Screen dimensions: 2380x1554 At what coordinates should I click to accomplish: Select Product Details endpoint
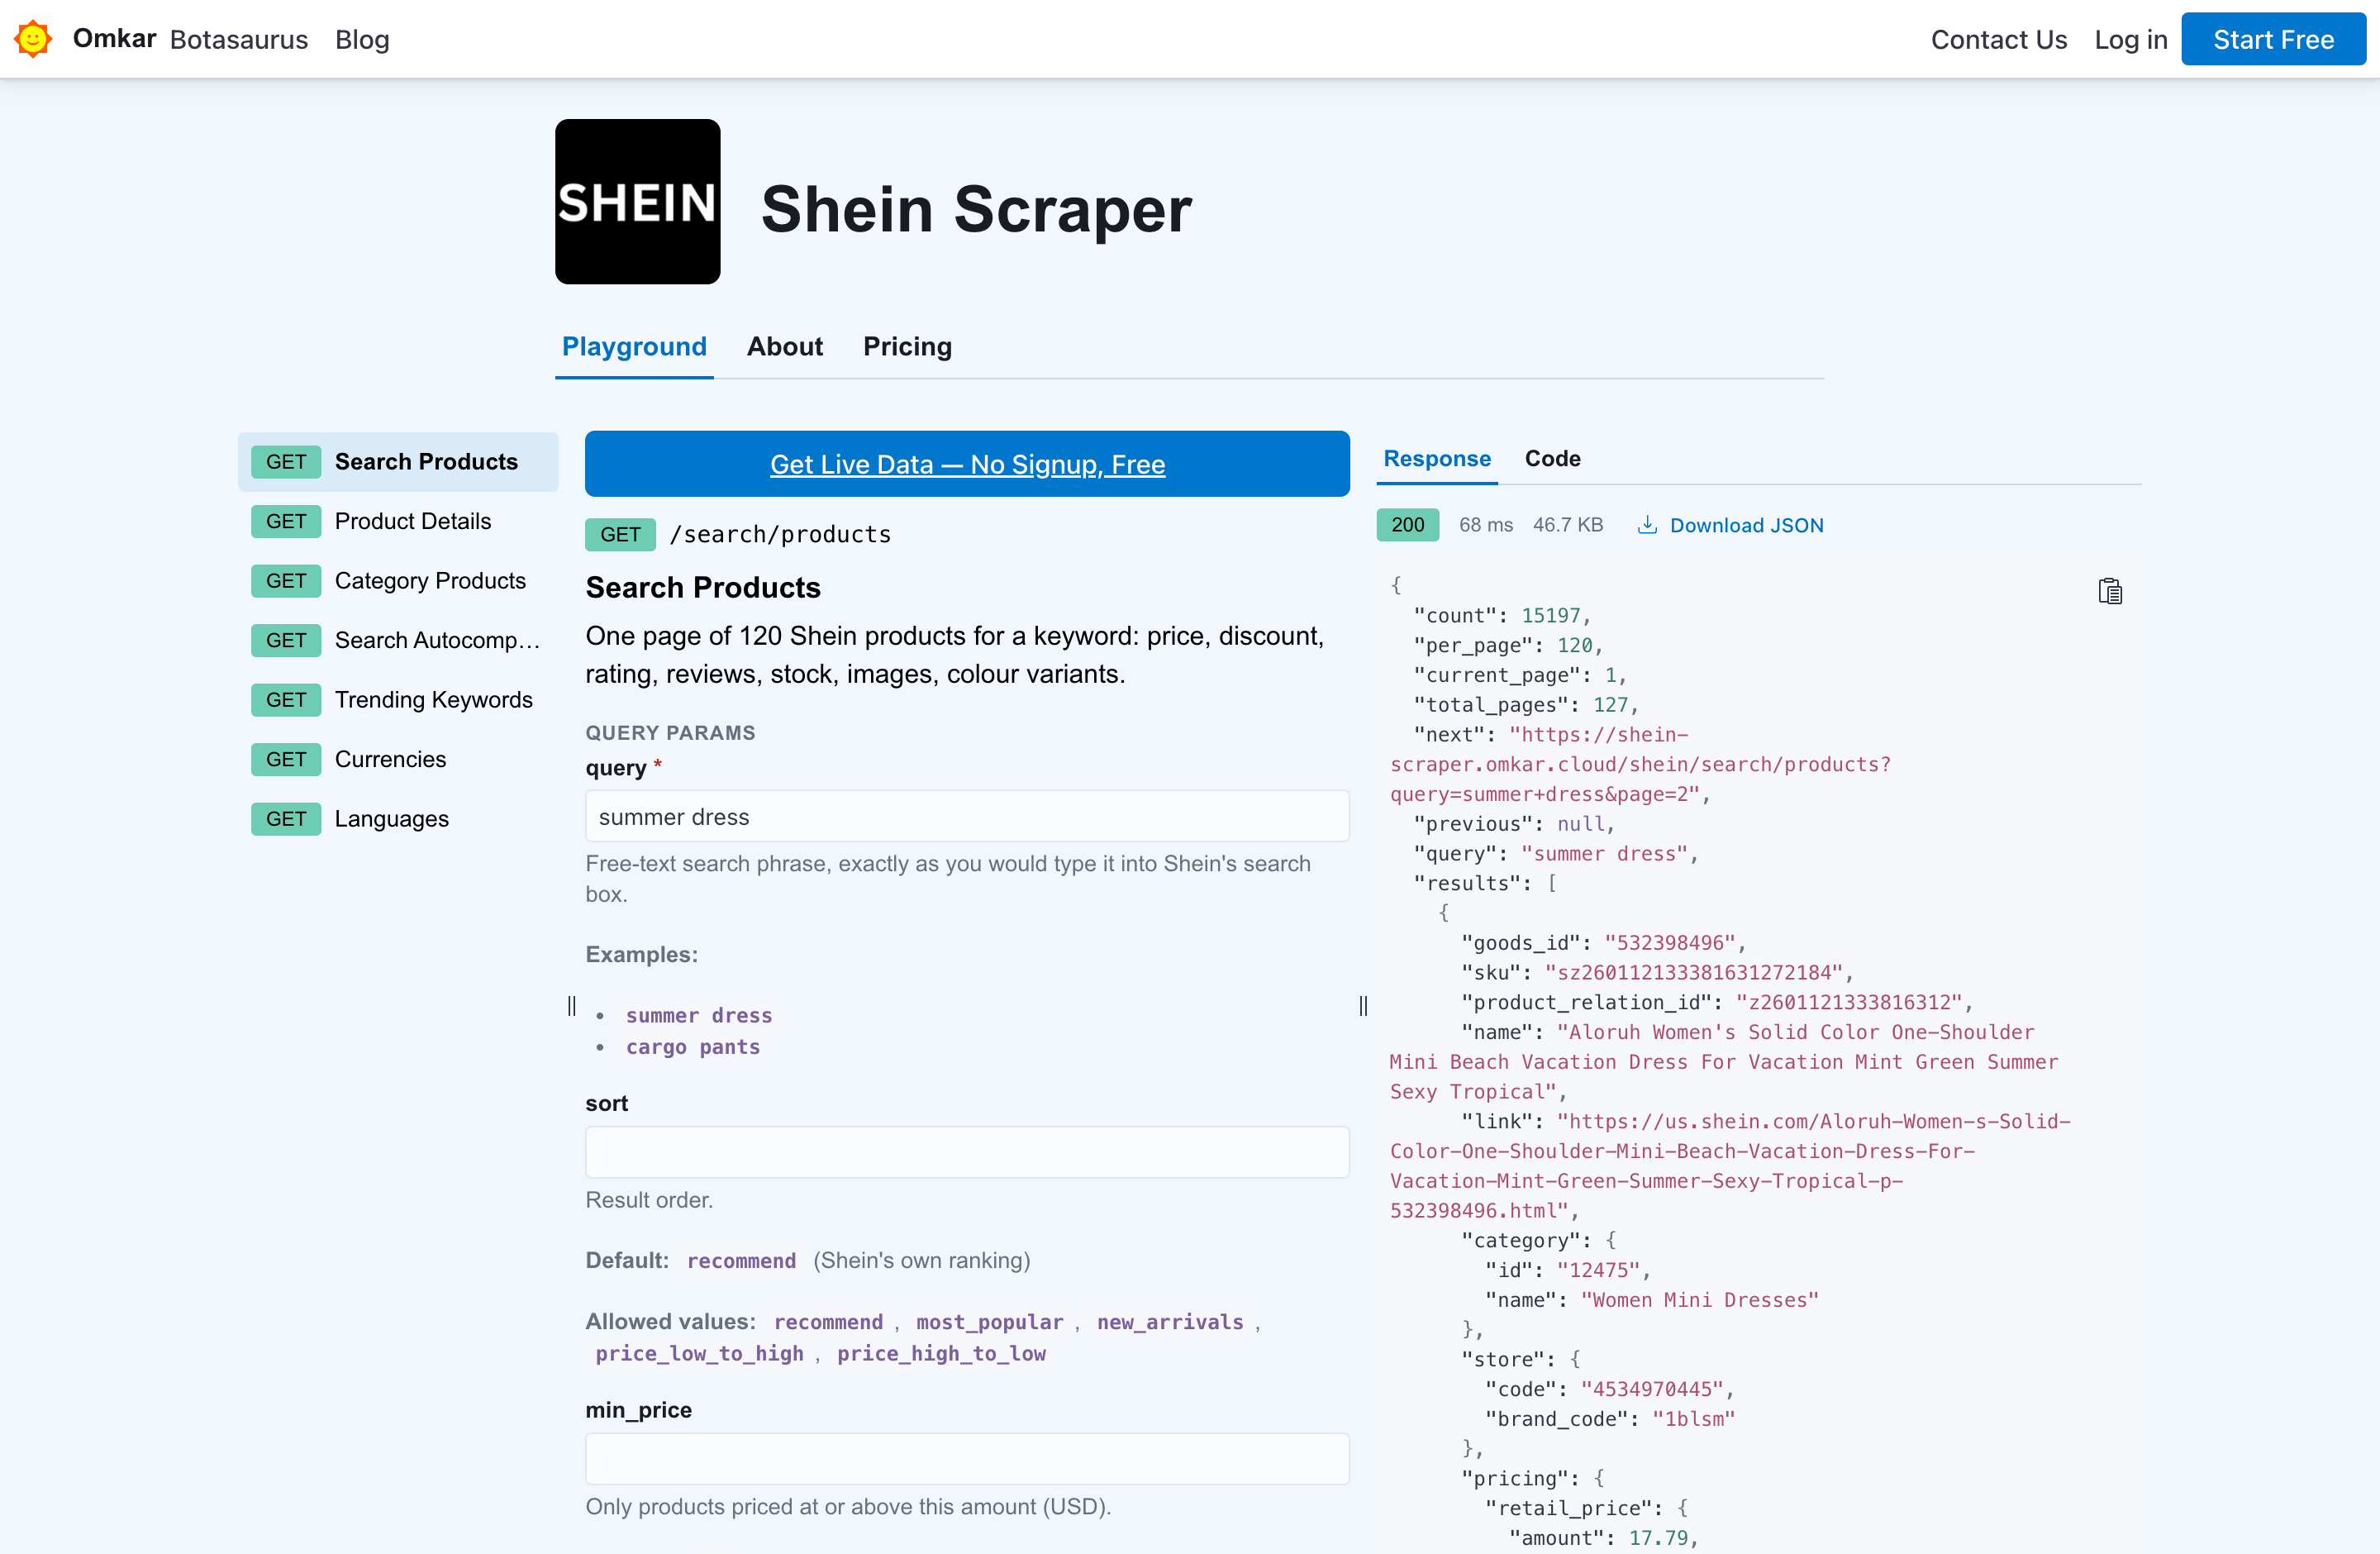[x=398, y=521]
